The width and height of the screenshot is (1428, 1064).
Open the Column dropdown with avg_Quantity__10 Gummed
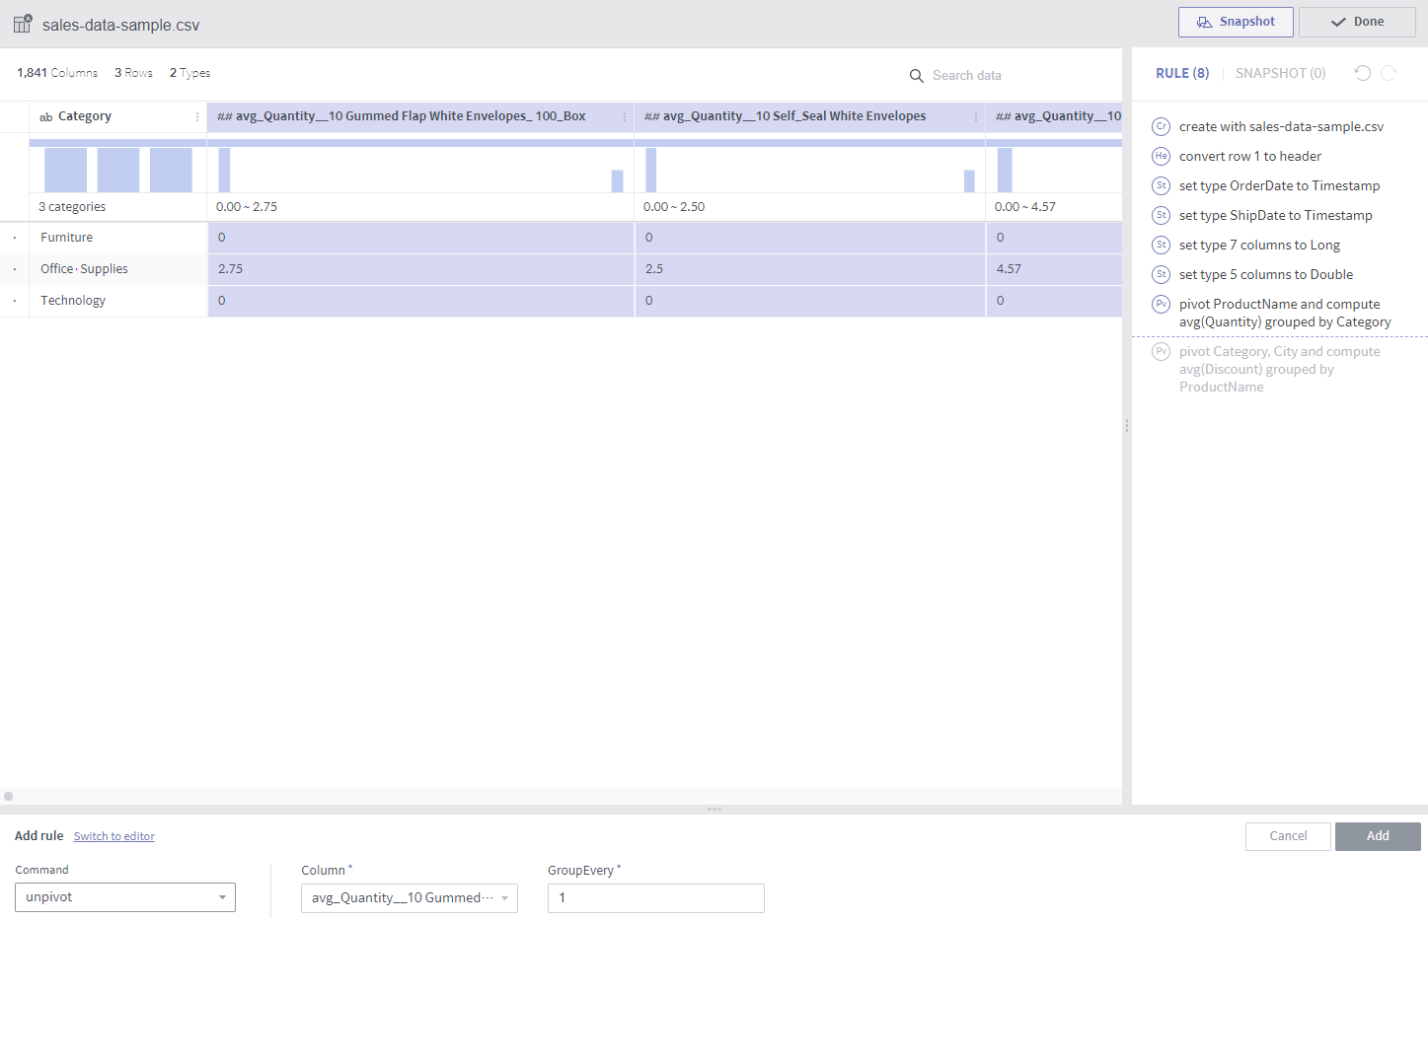point(410,898)
